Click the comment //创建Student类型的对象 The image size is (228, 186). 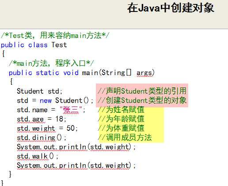pos(142,100)
